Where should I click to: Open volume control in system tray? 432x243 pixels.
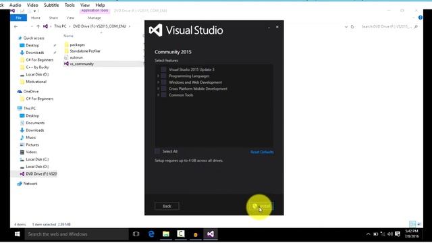coord(390,234)
